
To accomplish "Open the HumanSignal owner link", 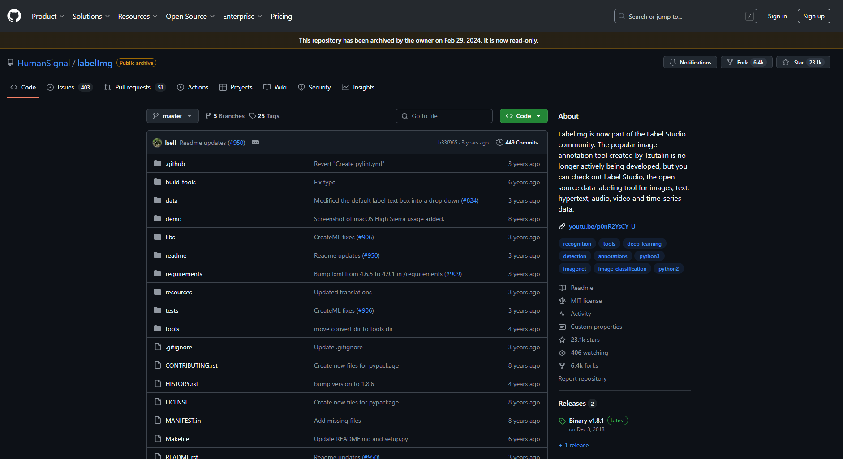I will click(44, 63).
